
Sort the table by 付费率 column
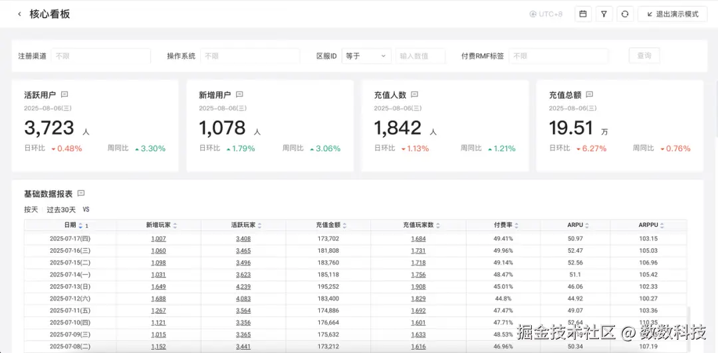point(517,226)
